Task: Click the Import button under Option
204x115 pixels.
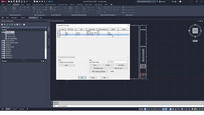Action: coord(67,65)
